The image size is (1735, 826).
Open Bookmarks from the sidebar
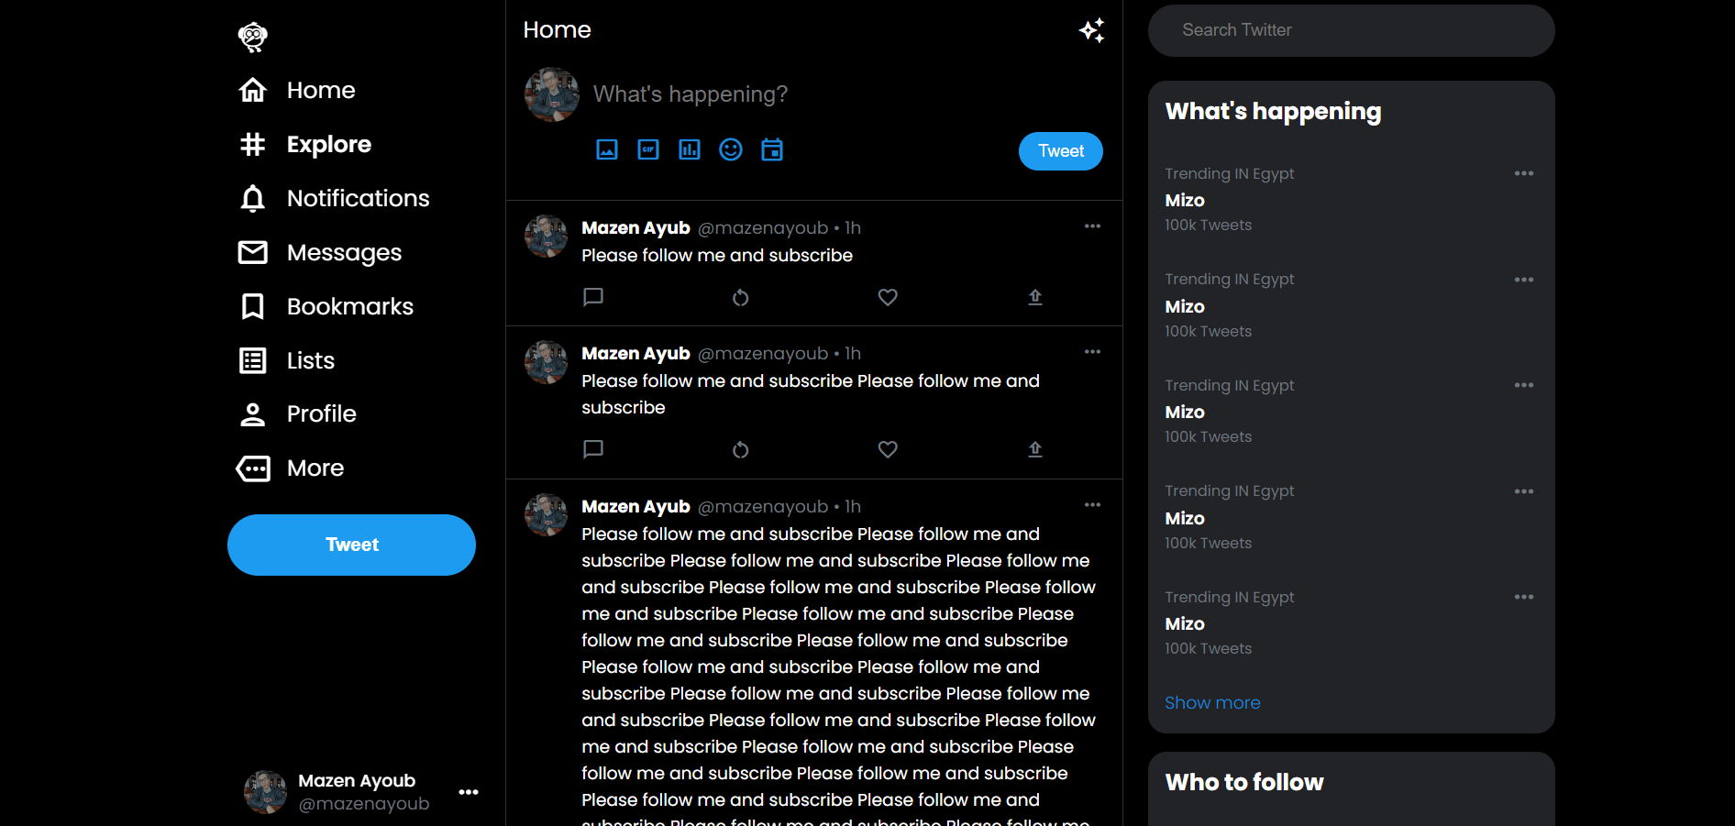[348, 306]
